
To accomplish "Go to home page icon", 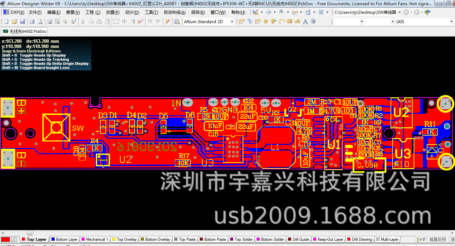I will click(427, 12).
